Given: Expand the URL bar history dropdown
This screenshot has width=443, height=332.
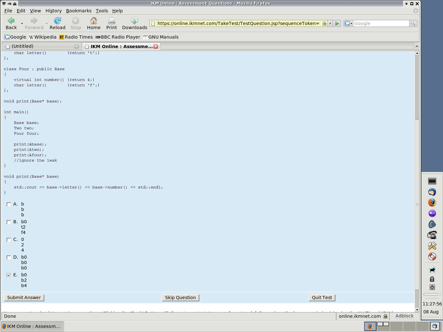Looking at the screenshot, I should pos(330,23).
